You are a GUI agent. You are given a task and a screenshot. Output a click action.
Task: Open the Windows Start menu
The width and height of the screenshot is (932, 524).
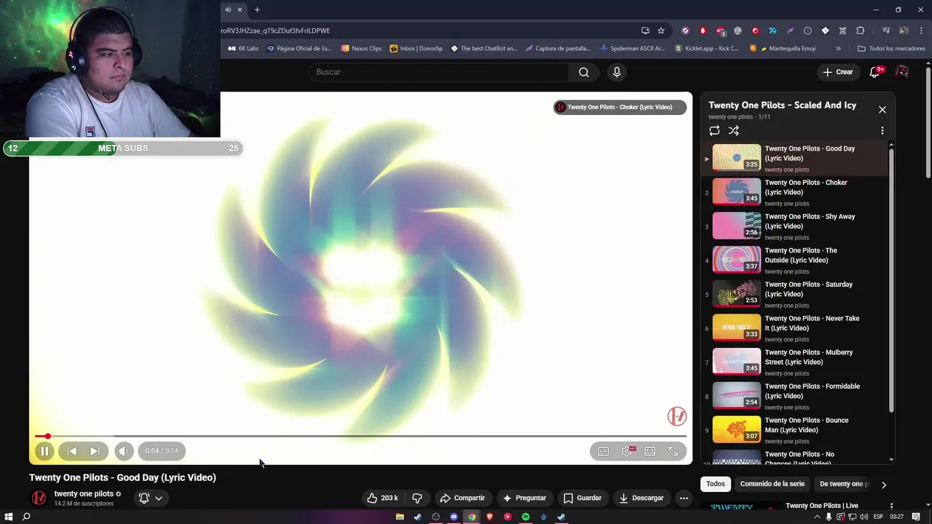pyautogui.click(x=9, y=517)
